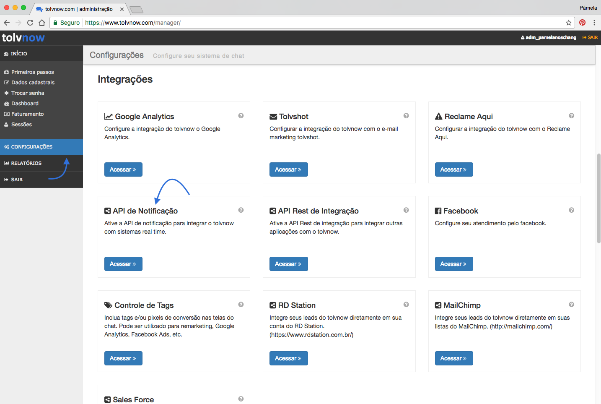
Task: Click the Controle de Tags tag icon
Action: tap(108, 305)
